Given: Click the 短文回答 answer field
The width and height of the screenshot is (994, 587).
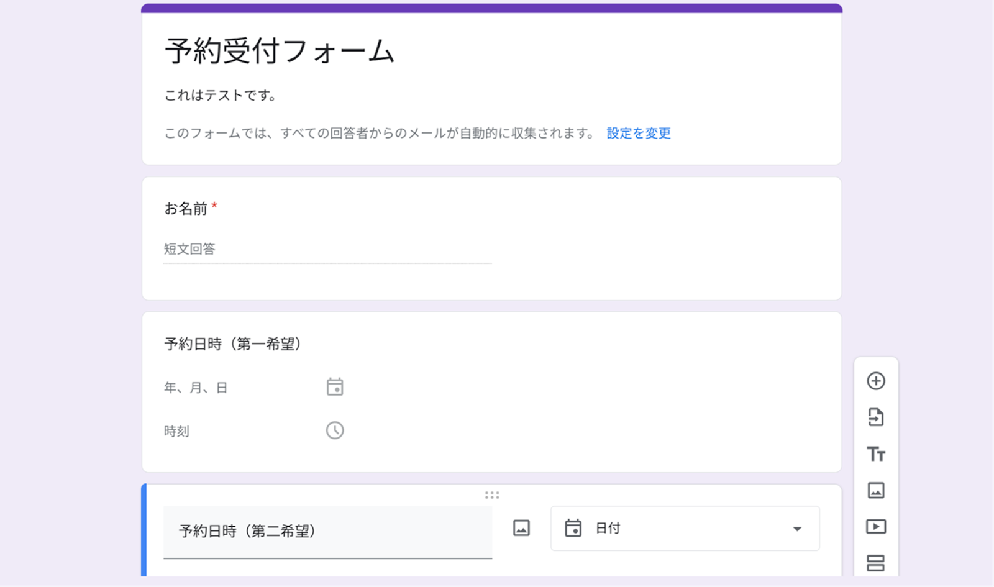Looking at the screenshot, I should [x=327, y=250].
